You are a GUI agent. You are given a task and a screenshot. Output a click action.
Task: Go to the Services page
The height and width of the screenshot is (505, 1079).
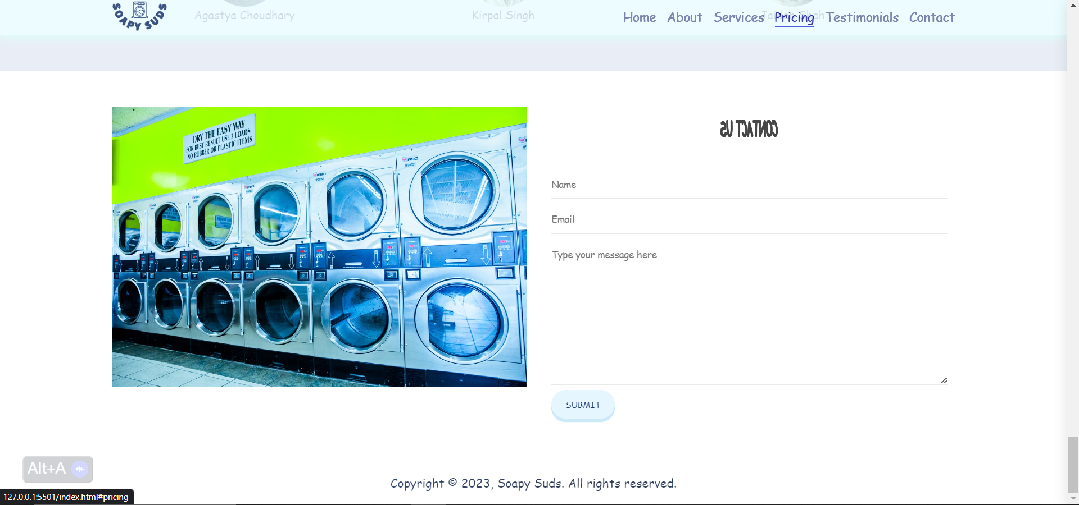(x=738, y=17)
